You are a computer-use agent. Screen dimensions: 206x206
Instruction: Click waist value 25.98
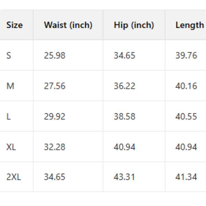(x=55, y=55)
